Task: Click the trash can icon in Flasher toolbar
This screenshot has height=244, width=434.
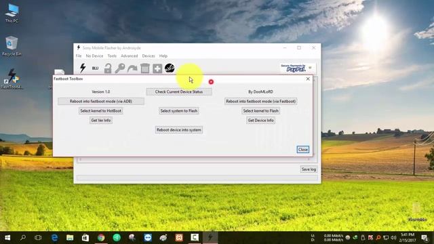Action: 144,68
